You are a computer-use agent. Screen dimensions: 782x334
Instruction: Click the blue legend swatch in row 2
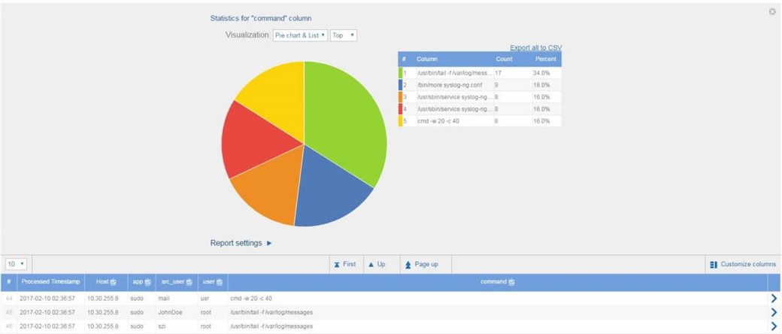[x=400, y=85]
